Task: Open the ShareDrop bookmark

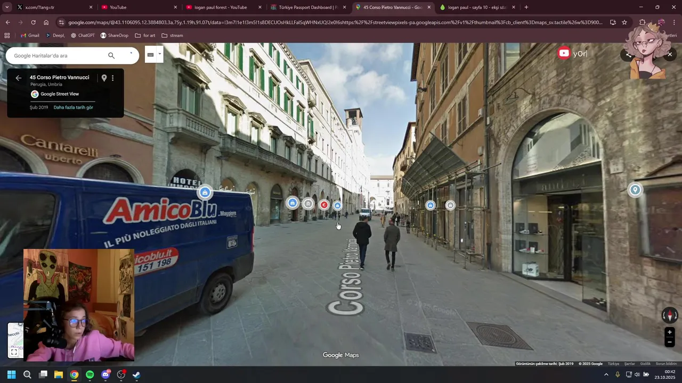Action: tap(114, 36)
